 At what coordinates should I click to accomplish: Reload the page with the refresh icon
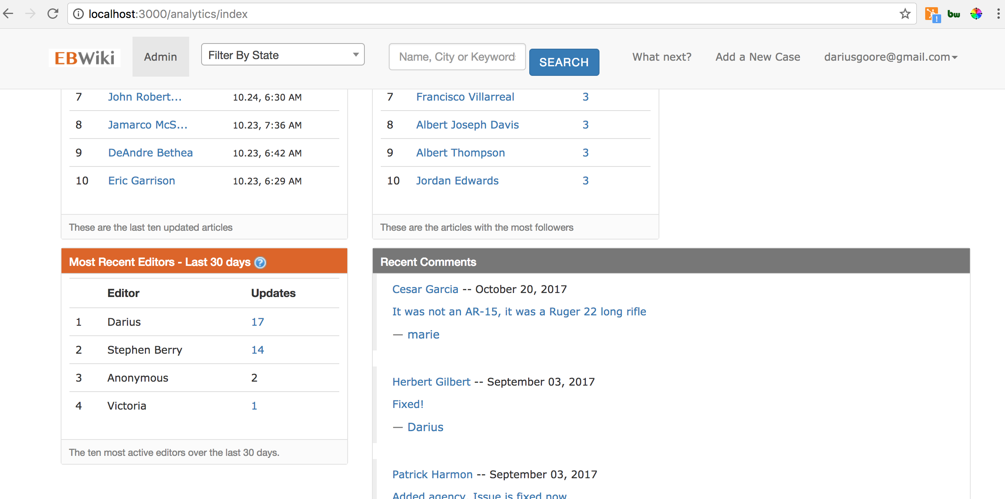pyautogui.click(x=53, y=14)
